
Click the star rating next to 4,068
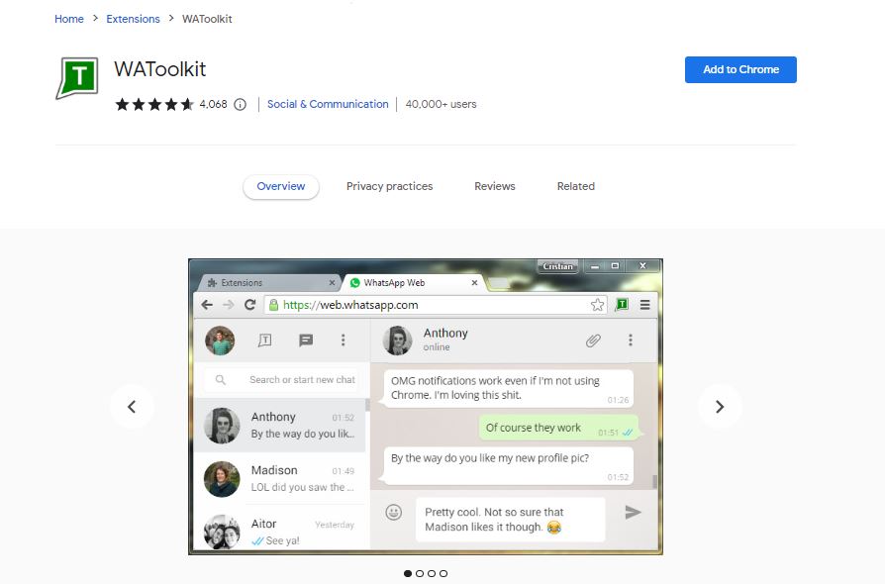click(x=154, y=104)
